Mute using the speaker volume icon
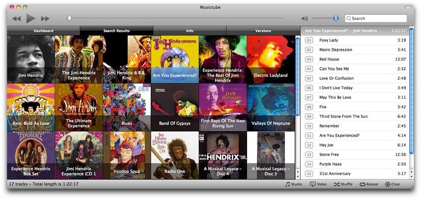421x199 pixels. pyautogui.click(x=304, y=19)
